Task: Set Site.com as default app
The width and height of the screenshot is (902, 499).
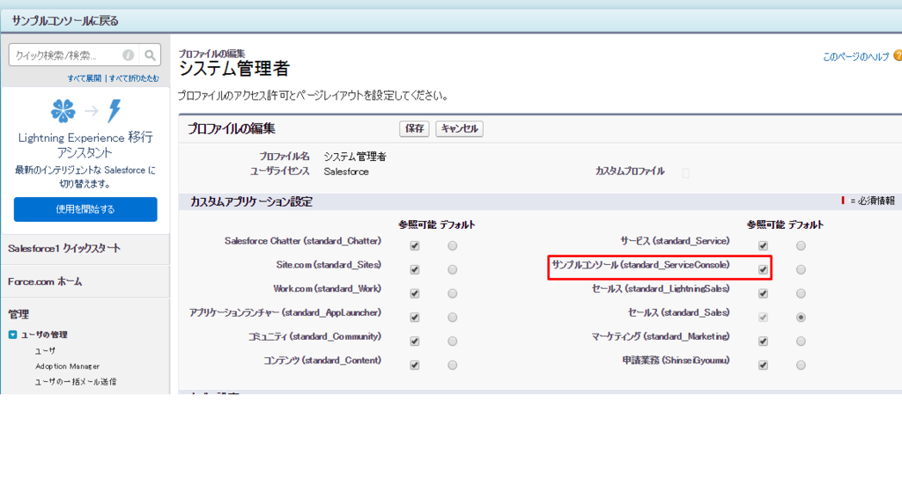Action: point(453,269)
